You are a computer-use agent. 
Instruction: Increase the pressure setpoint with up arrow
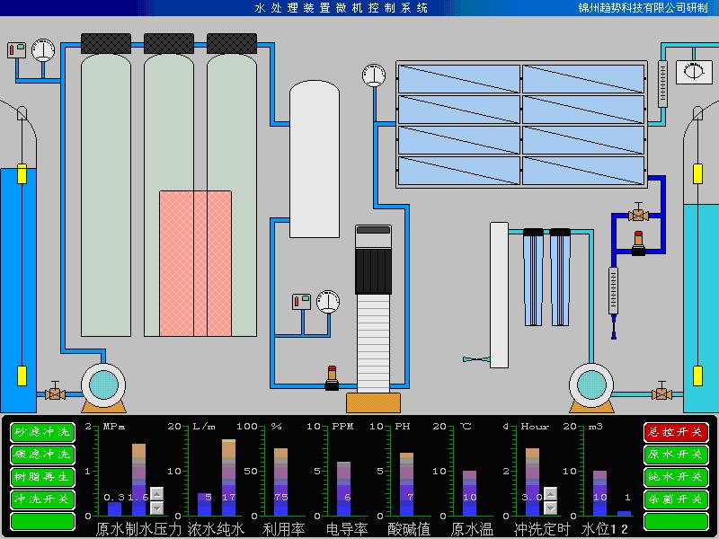156,493
